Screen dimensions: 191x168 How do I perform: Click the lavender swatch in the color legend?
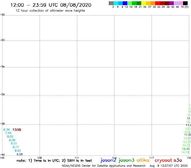[176, 3]
